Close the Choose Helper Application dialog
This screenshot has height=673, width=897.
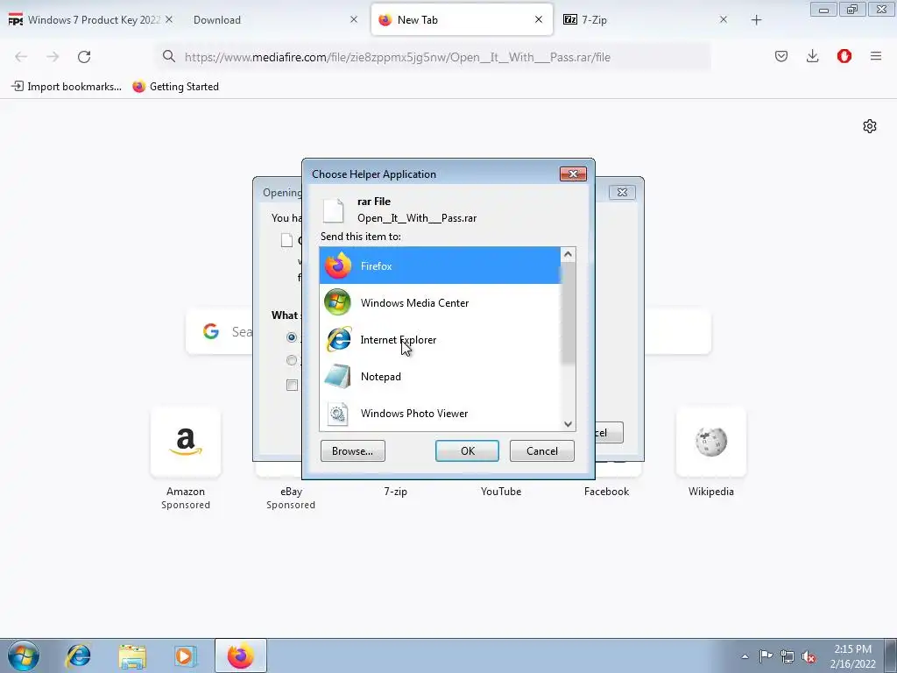click(x=573, y=174)
